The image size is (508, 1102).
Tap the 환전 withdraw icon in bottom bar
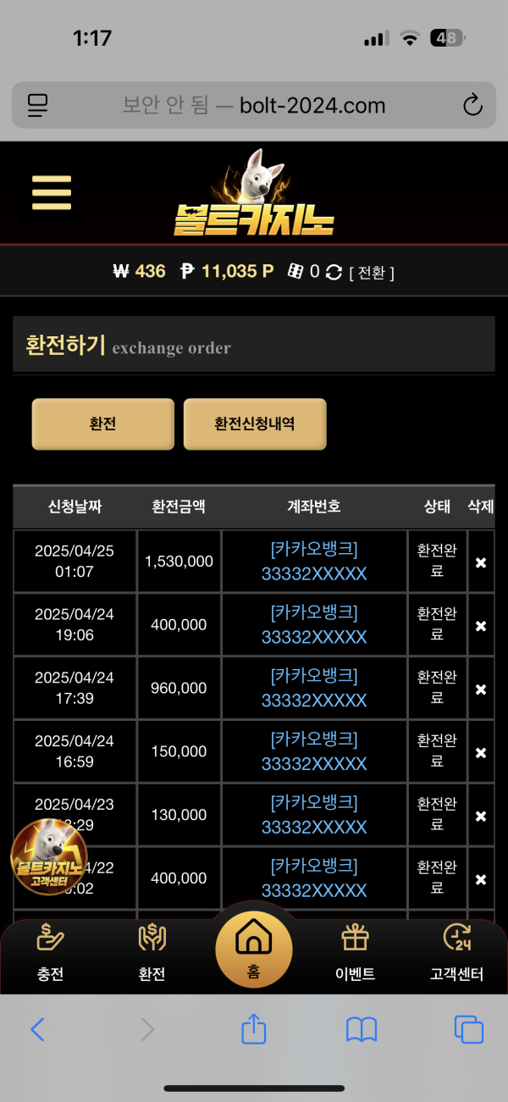(152, 937)
